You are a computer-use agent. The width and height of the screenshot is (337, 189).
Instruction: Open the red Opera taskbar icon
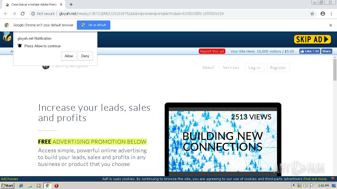click(x=56, y=186)
